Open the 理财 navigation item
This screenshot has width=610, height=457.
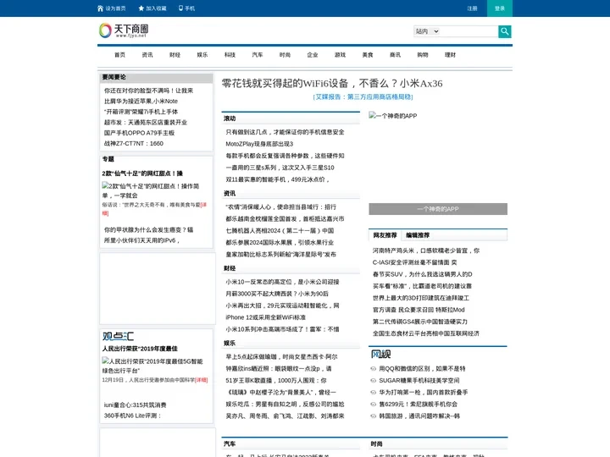(x=451, y=55)
